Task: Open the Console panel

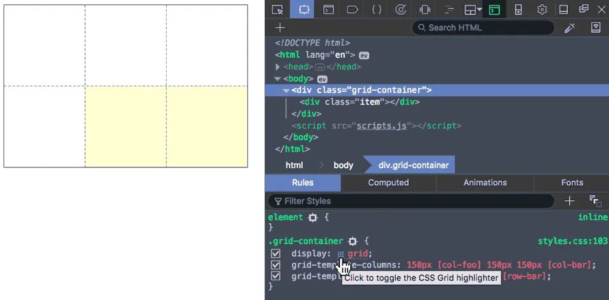Action: [329, 10]
